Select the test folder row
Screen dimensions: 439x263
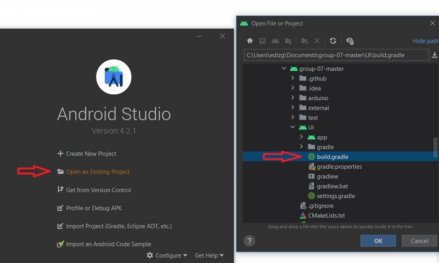coord(340,117)
